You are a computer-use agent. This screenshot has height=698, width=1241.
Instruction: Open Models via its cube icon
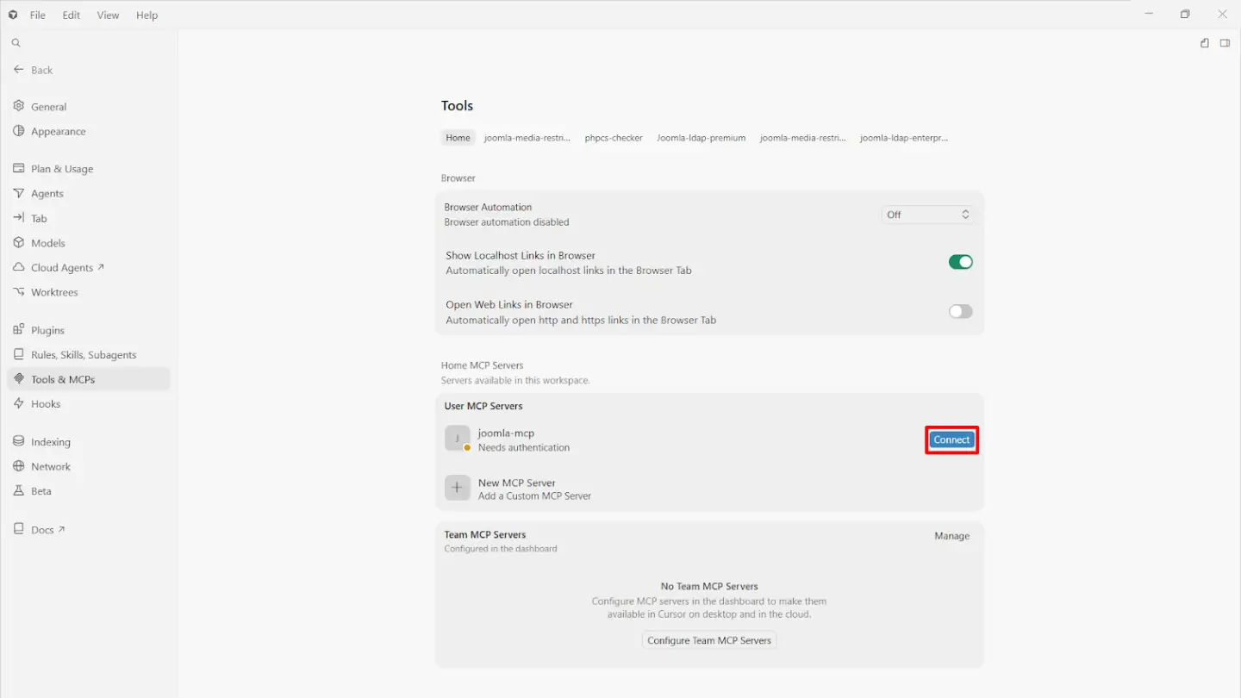pyautogui.click(x=19, y=243)
